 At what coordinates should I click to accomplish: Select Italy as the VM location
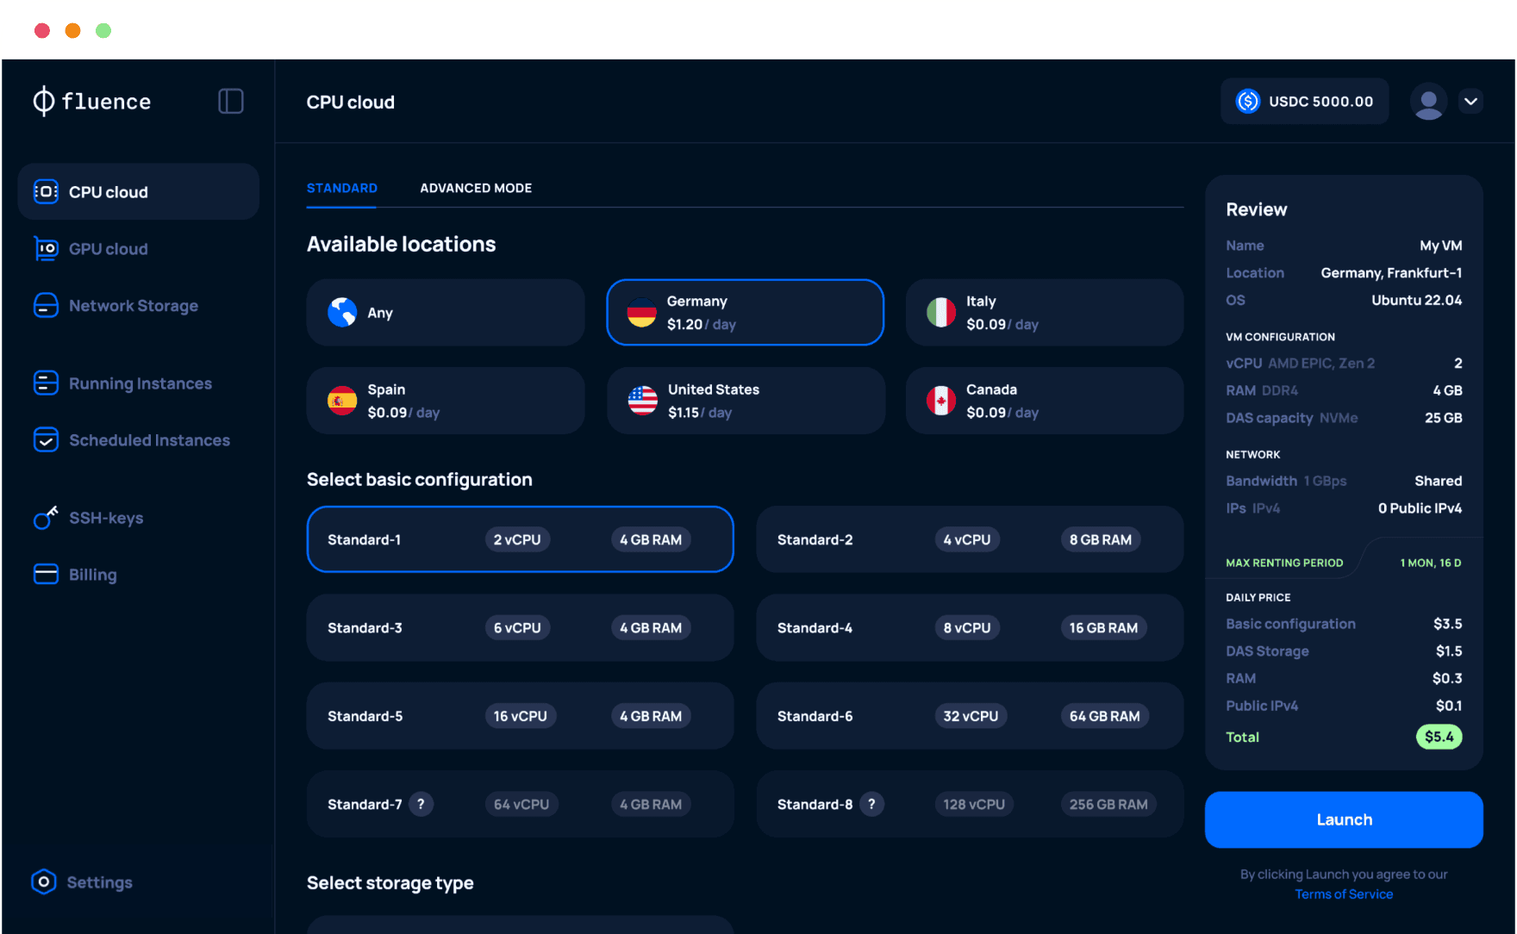pos(1044,313)
